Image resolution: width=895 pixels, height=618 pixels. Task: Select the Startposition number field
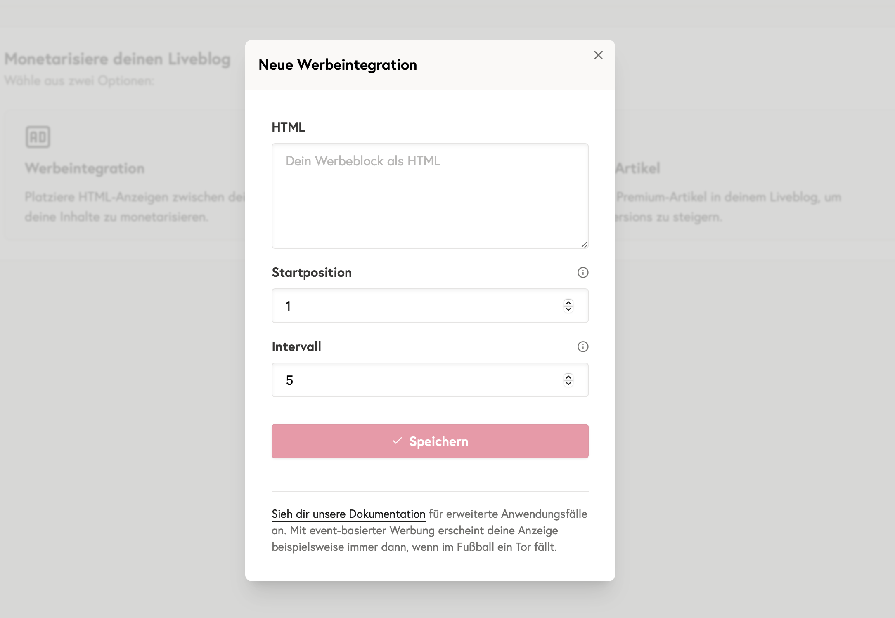[x=413, y=306]
